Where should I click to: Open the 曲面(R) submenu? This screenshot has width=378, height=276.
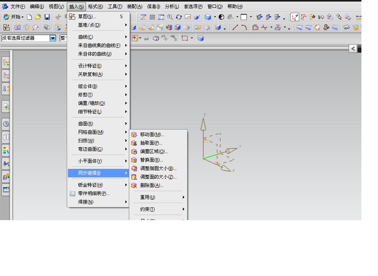pos(98,124)
